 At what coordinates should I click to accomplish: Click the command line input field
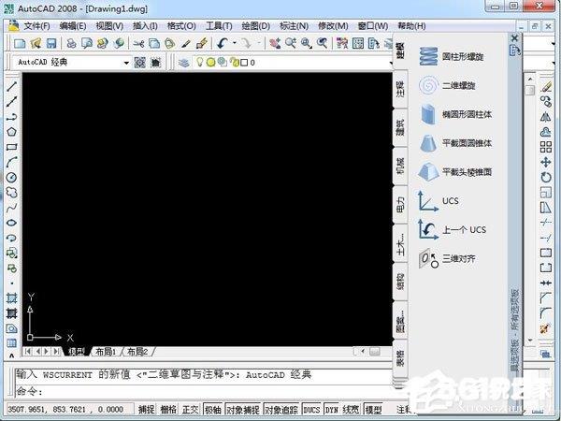pos(204,392)
